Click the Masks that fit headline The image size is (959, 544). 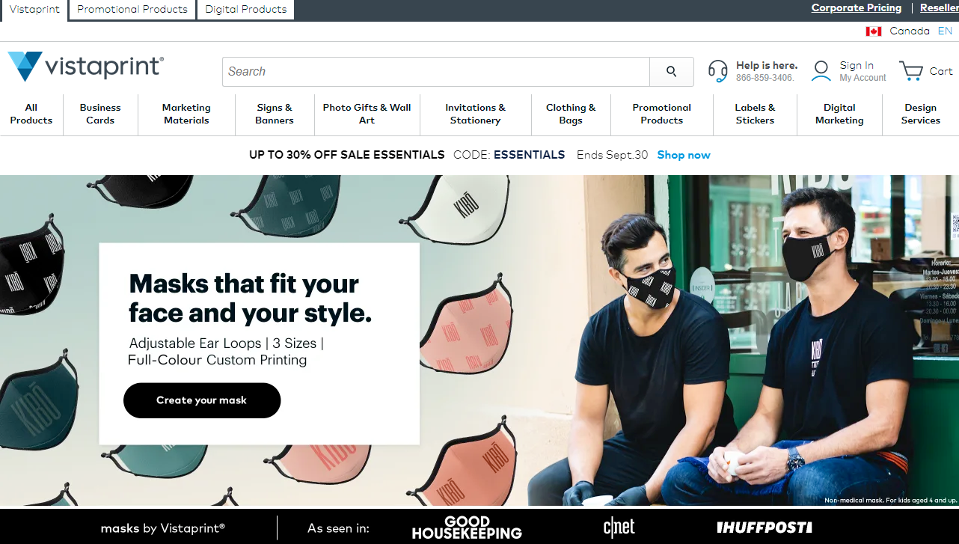tap(250, 298)
